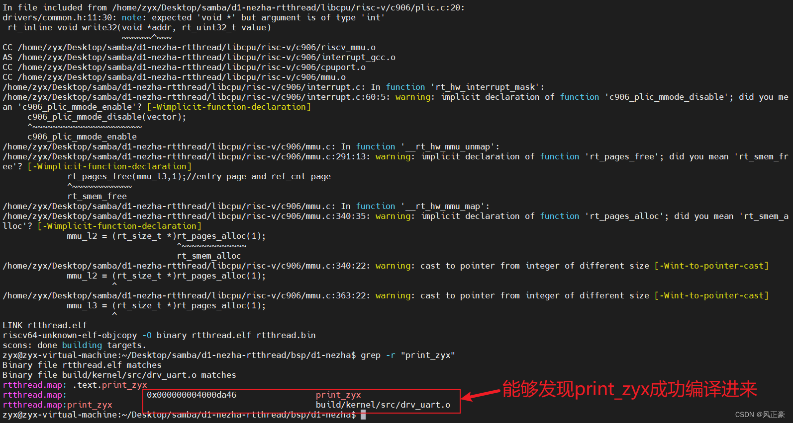The image size is (793, 423).
Task: Click 'Binary file build/kernel/src/drv_uart.o matches' line
Action: click(119, 375)
